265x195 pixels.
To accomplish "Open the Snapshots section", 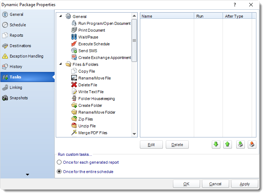I will [27, 98].
